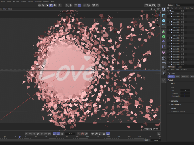This screenshot has width=194, height=145.
Task: Toggle layer box of piece1567 row
Action: [x=181, y=17]
